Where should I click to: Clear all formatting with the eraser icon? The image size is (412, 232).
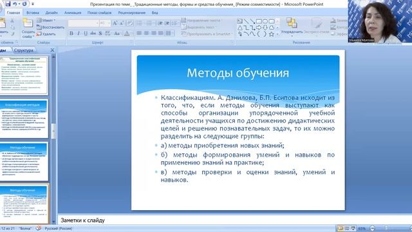(x=130, y=23)
